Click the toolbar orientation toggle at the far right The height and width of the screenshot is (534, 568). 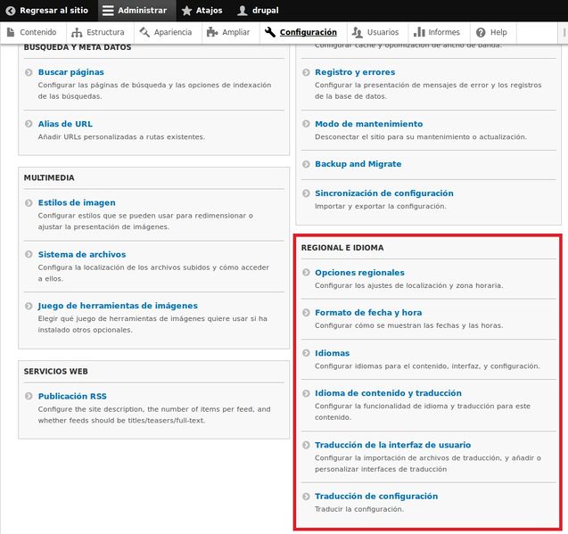click(x=564, y=33)
